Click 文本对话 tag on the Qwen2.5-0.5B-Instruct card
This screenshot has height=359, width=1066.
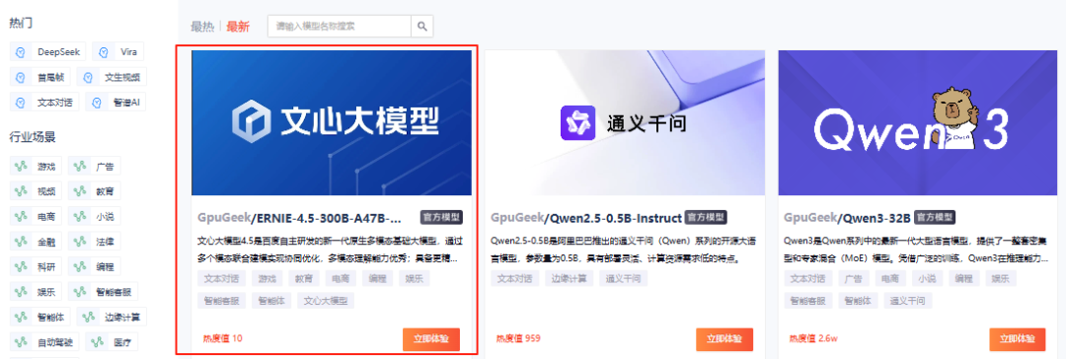click(515, 278)
